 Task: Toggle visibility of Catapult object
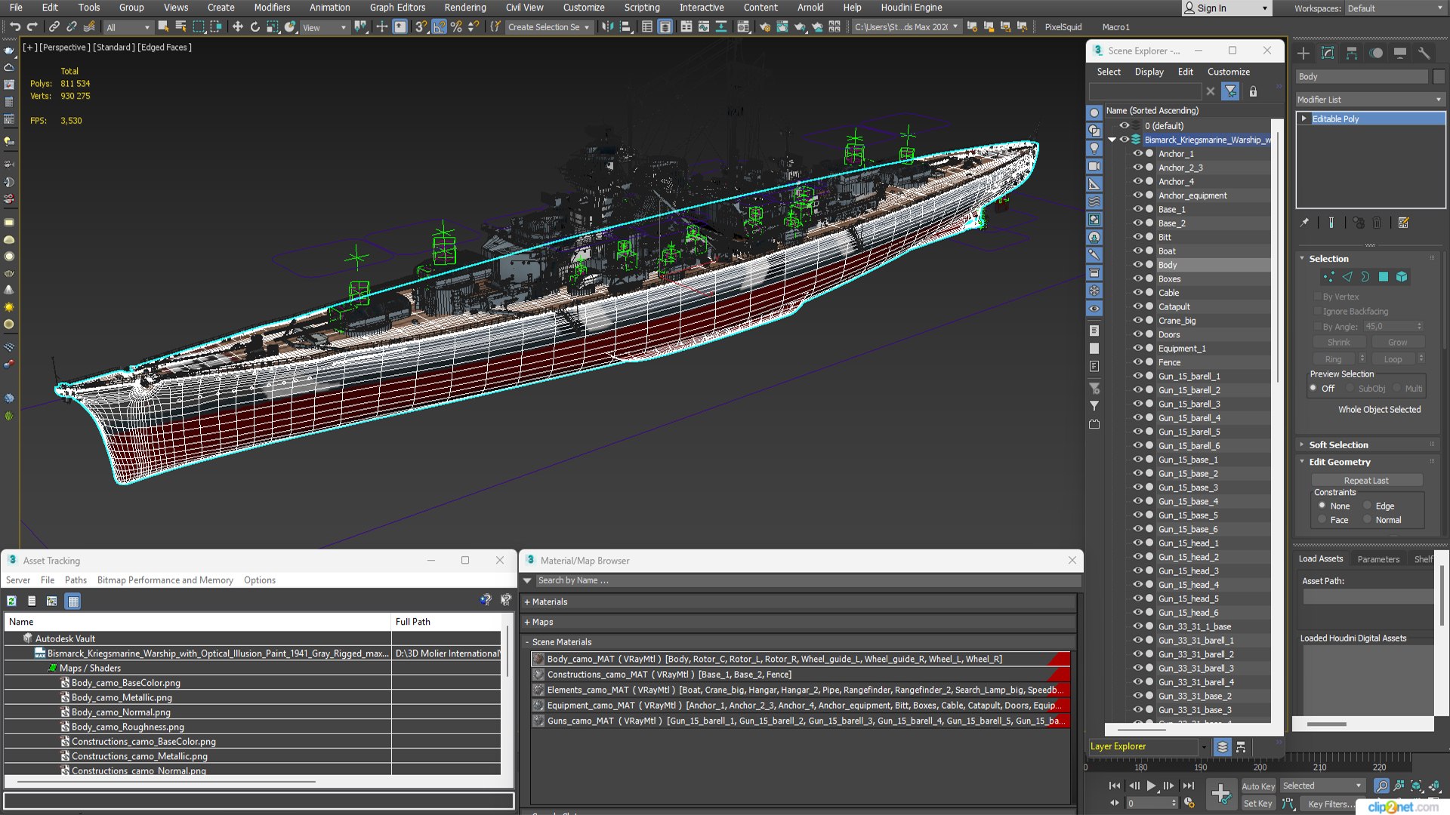pyautogui.click(x=1137, y=306)
